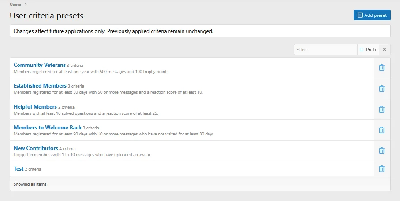Click '3 criteria' next to Community Veterans
The height and width of the screenshot is (201, 400).
click(x=75, y=66)
